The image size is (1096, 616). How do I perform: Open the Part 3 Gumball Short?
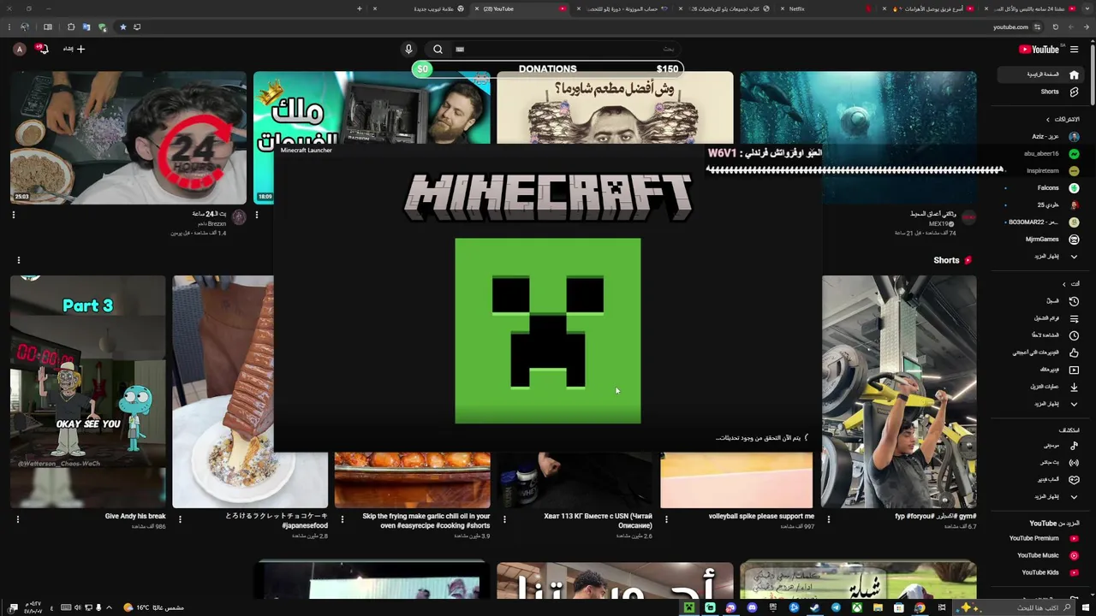(87, 391)
